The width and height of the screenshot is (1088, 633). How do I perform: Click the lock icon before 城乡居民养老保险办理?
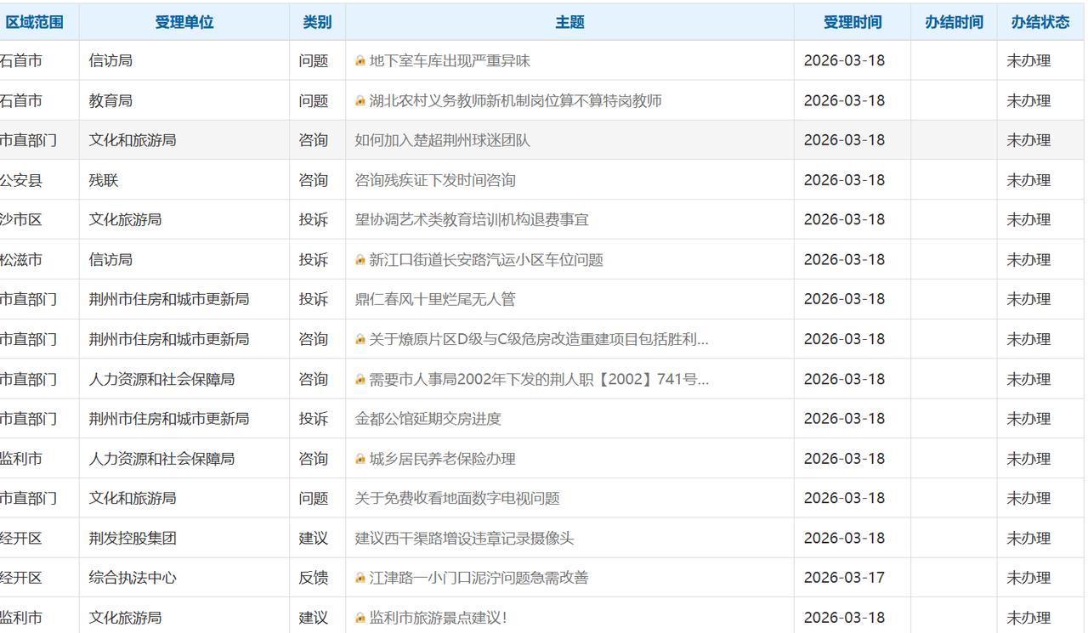pos(360,459)
